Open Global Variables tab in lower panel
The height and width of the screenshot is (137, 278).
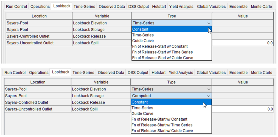[x=211, y=73]
